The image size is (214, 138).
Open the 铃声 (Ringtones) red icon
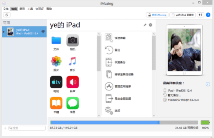(73, 82)
